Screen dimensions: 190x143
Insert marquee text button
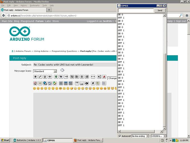[x=66, y=77]
